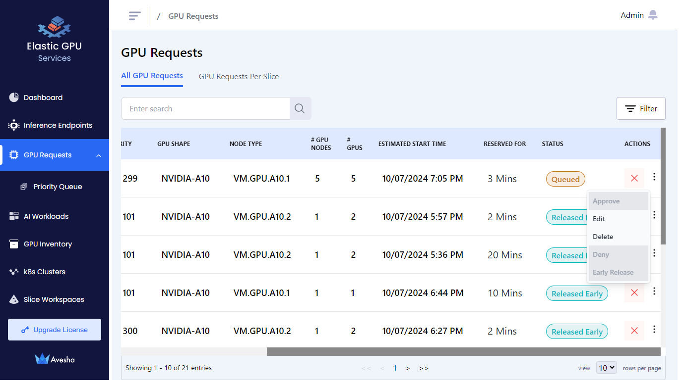Screen dimensions: 682x387
Task: Click the 20 Mins reserved cell
Action: [x=505, y=255]
